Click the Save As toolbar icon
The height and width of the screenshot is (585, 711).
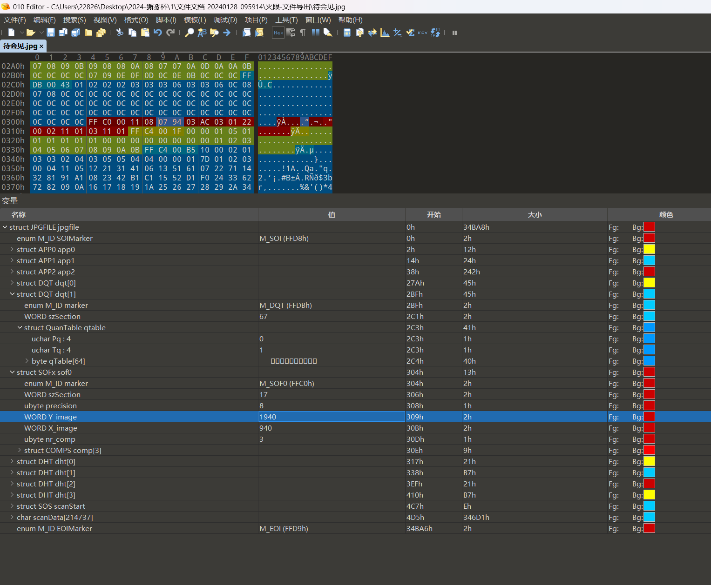63,33
